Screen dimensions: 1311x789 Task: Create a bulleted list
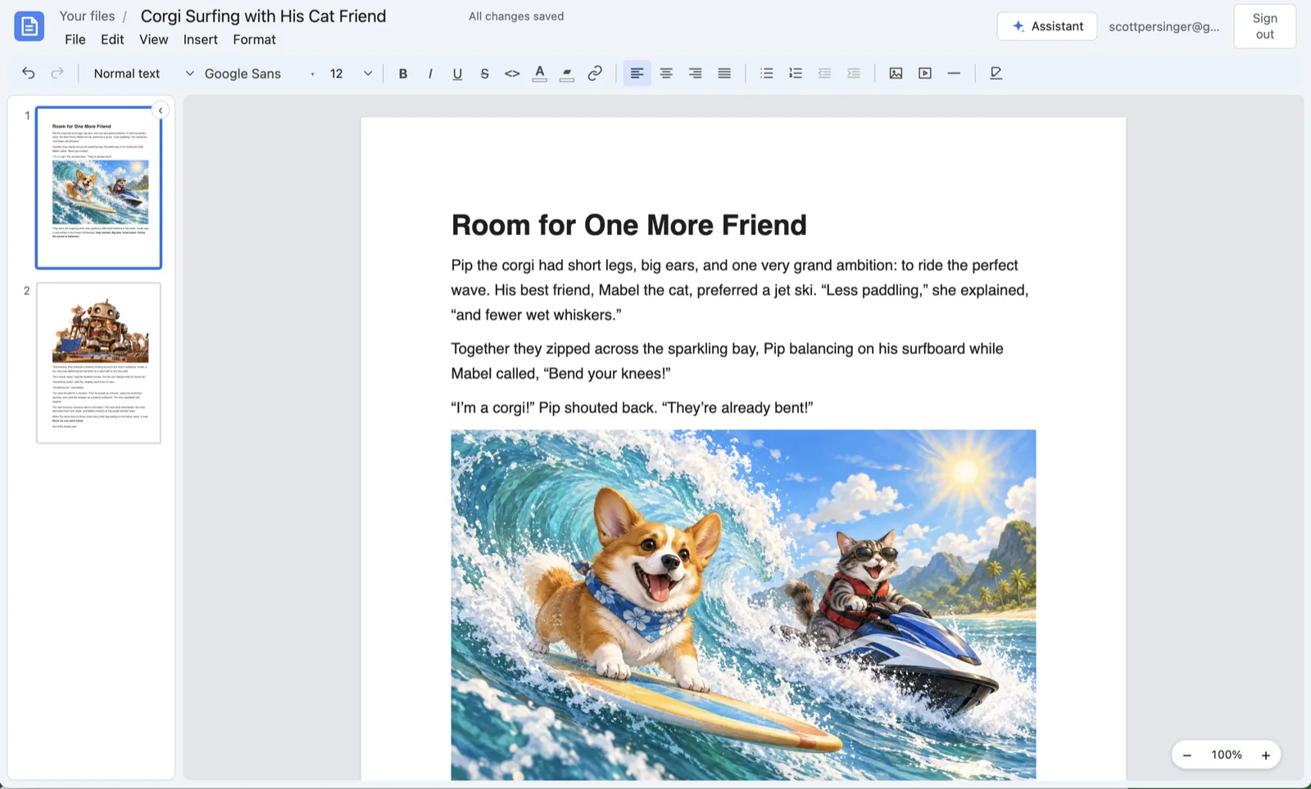(x=766, y=73)
